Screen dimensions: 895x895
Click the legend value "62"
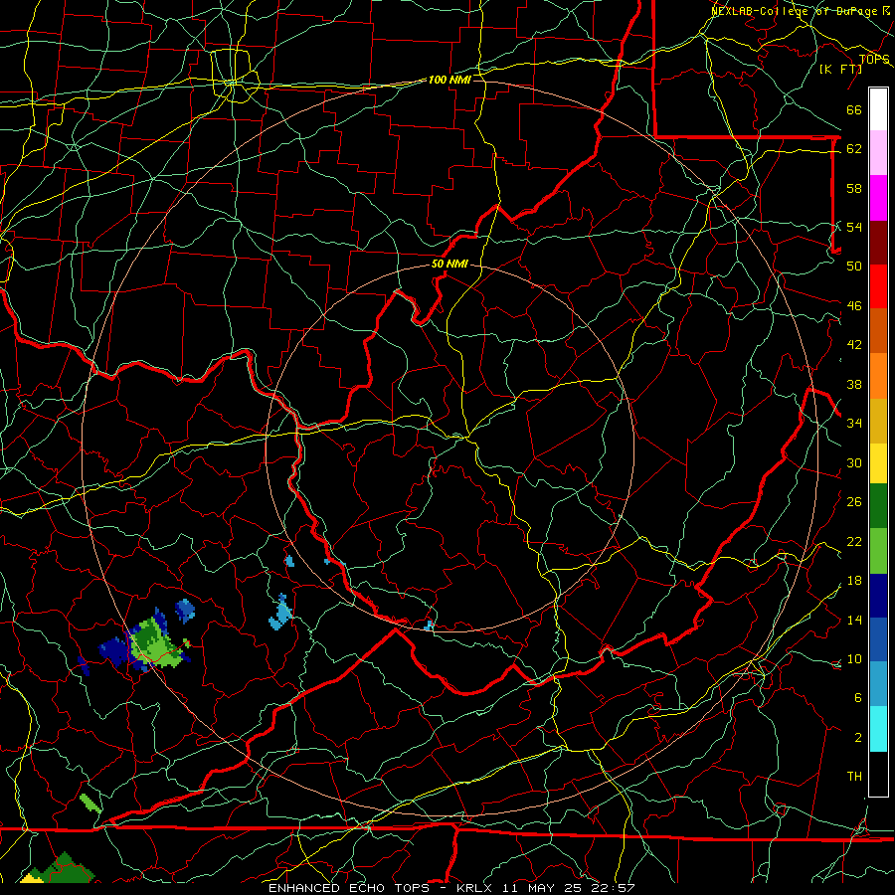pyautogui.click(x=854, y=148)
